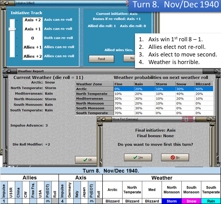Click Yes to move first this turn

pyautogui.click(x=138, y=157)
